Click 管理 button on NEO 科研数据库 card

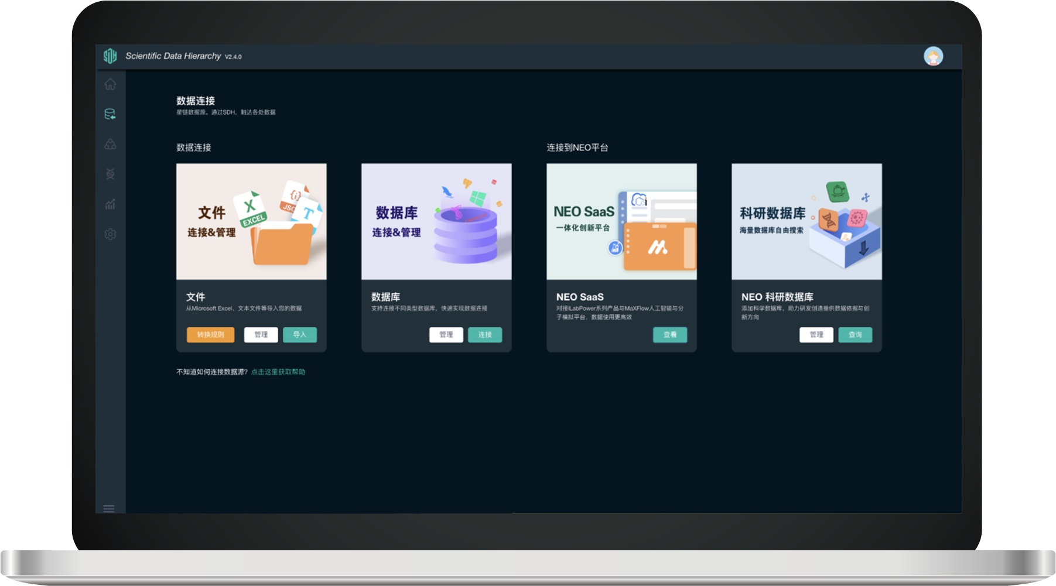(x=816, y=335)
